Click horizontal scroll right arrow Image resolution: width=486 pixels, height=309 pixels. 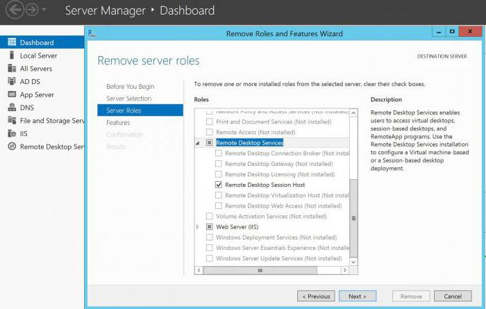point(344,270)
